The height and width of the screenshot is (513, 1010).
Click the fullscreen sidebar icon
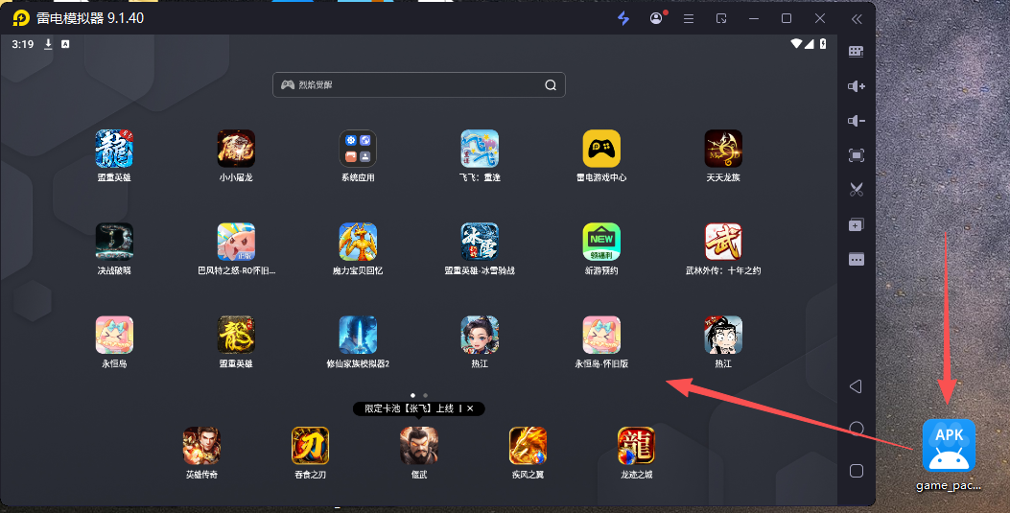click(x=857, y=155)
